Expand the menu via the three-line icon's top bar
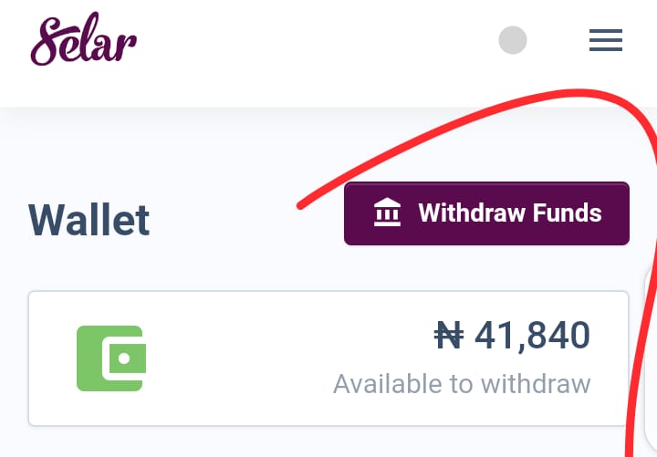 (x=605, y=31)
